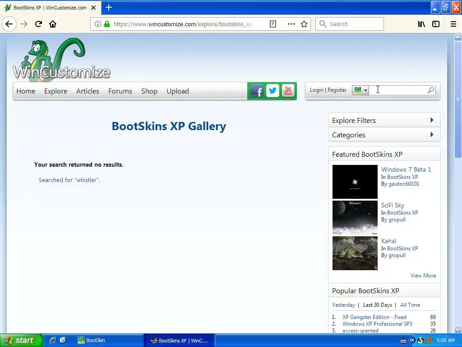Open the Library icon in Firefox toolbar
Screen dimensions: 462x347
(x=421, y=24)
